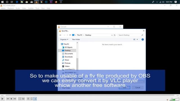Click the File name input field
This screenshot has width=180, height=101.
tap(109, 79)
